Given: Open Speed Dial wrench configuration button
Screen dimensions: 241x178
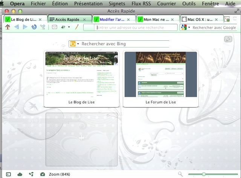Looking at the screenshot, I should [227, 39].
